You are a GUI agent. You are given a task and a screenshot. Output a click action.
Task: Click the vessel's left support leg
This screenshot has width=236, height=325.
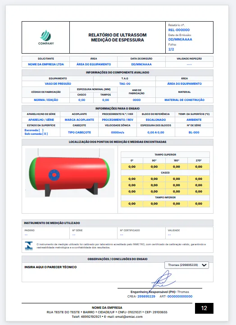(48, 190)
